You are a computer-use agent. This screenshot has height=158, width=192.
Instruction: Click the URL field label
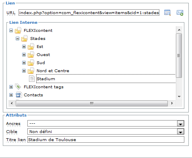pyautogui.click(x=11, y=13)
